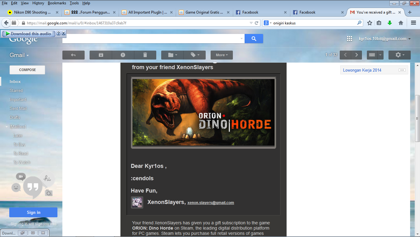Click Back to Inbox arrow button
Screen dimensions: 420x237
[x=73, y=55]
